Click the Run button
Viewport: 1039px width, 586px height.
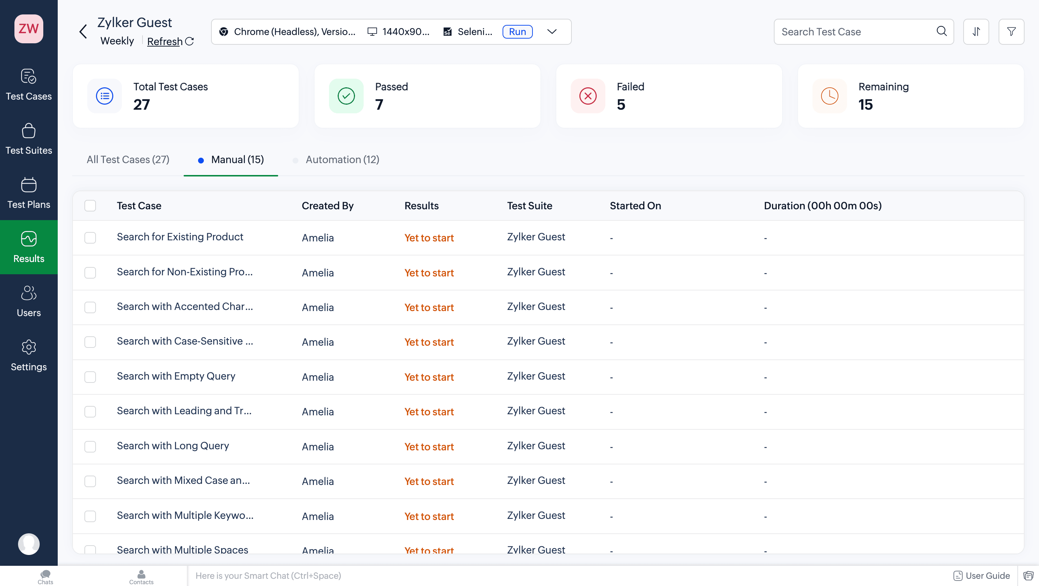click(x=517, y=31)
